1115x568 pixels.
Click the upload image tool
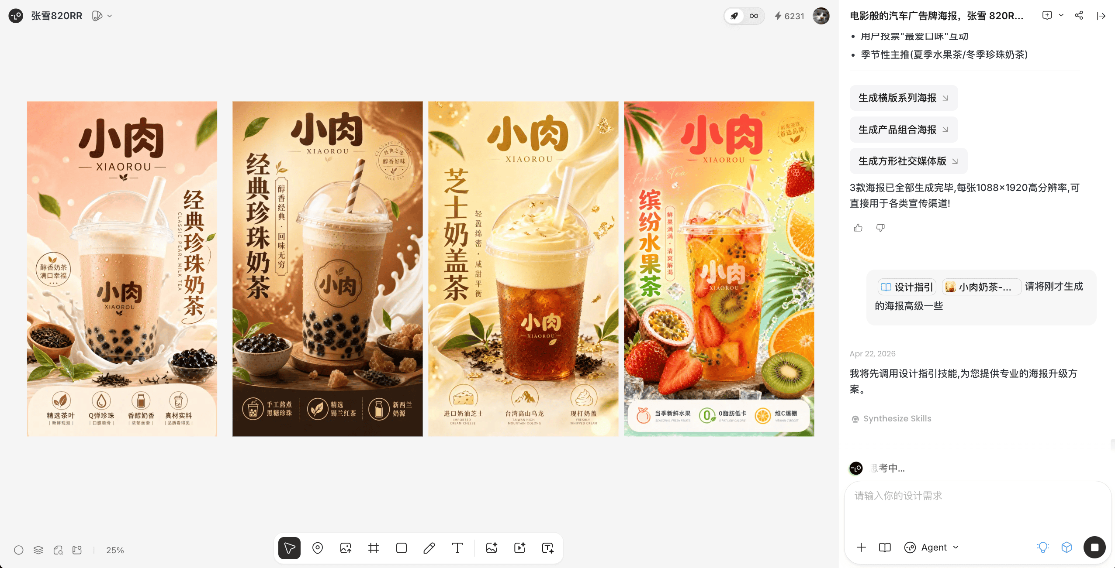click(346, 548)
